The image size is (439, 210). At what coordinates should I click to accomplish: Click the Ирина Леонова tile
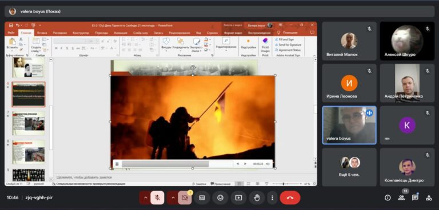tap(349, 83)
